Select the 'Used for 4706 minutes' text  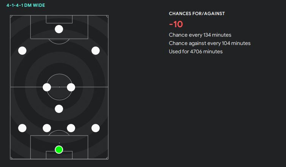(x=196, y=51)
